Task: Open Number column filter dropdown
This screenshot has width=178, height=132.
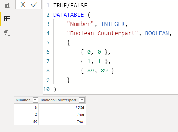Action: (x=35, y=100)
